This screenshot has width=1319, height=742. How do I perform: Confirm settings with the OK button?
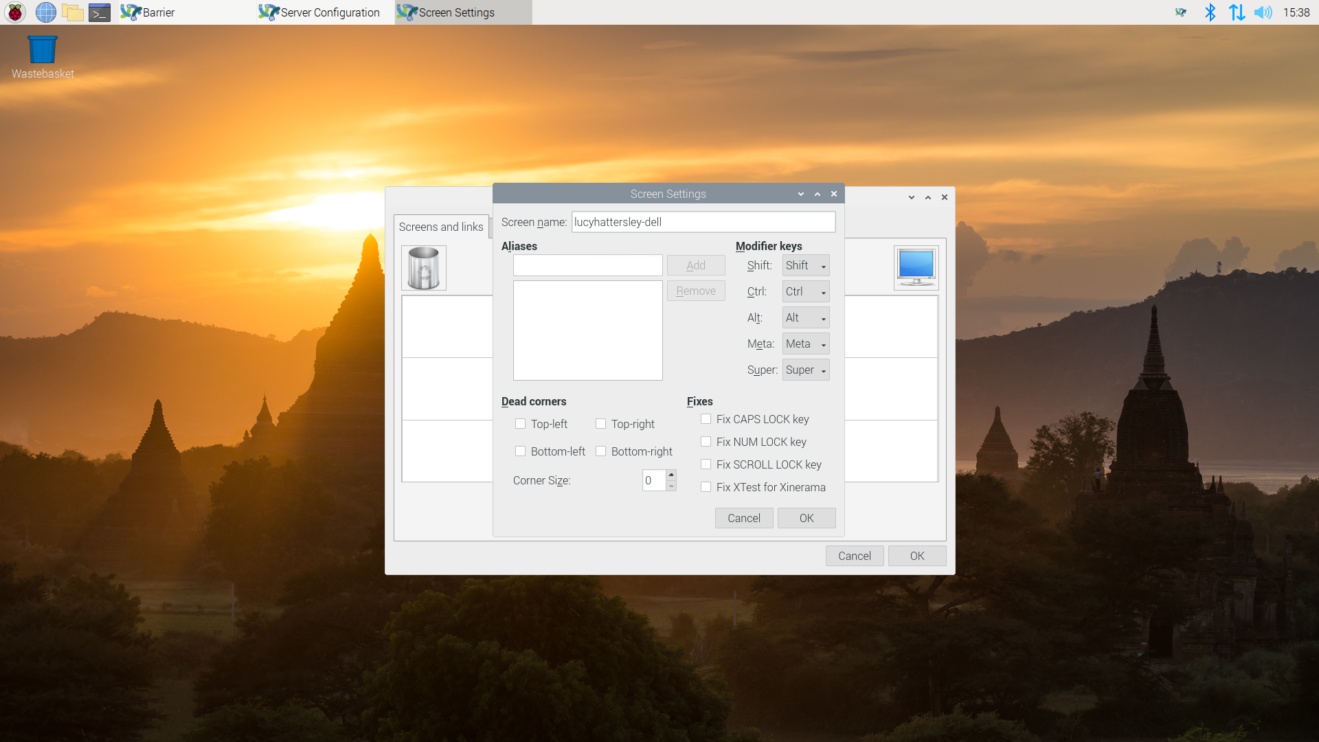tap(806, 517)
